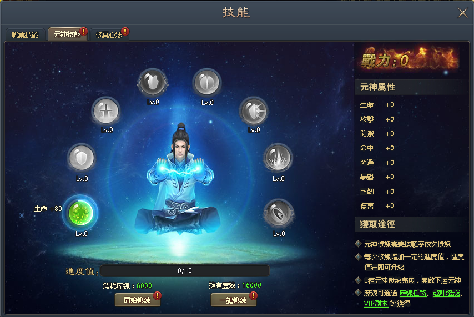
Task: Click the swirling vortex skill orb
Action: [x=279, y=213]
